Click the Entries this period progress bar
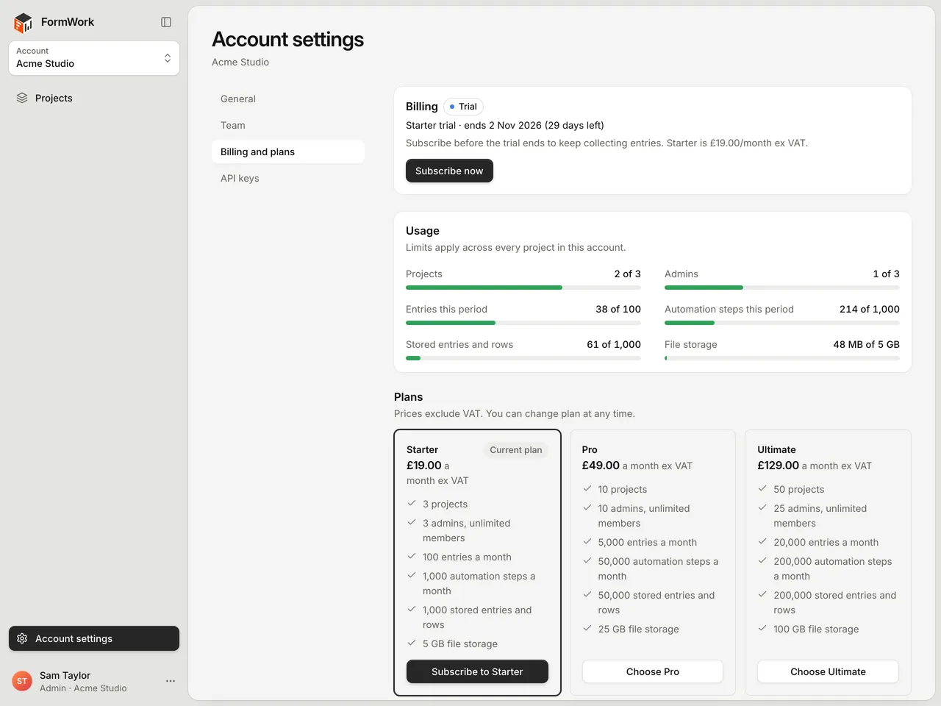This screenshot has height=706, width=941. 523,323
